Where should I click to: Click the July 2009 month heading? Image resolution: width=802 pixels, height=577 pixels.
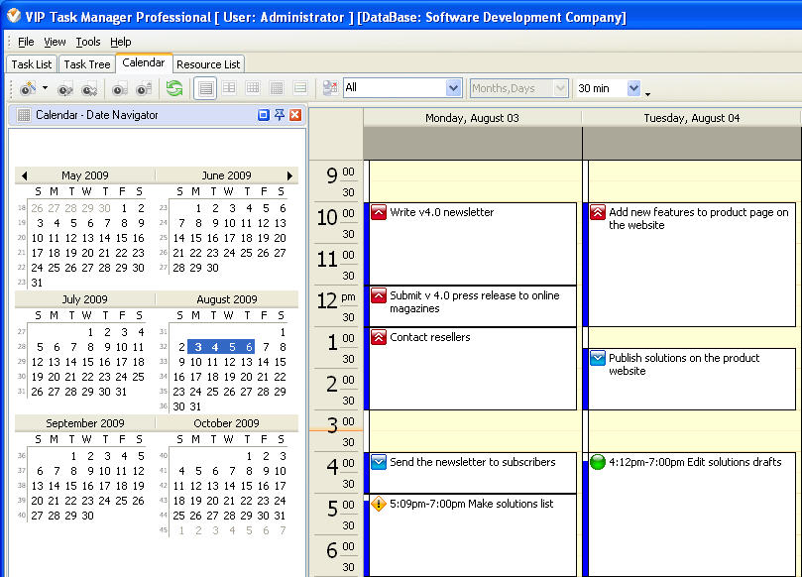pyautogui.click(x=85, y=299)
